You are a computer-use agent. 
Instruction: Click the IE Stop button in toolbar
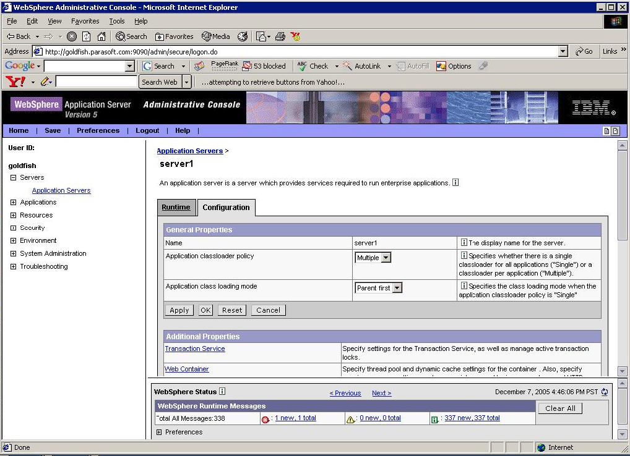pyautogui.click(x=72, y=36)
